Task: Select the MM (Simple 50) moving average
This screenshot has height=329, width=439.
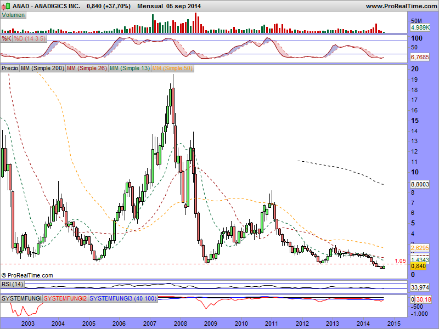Action: click(172, 68)
